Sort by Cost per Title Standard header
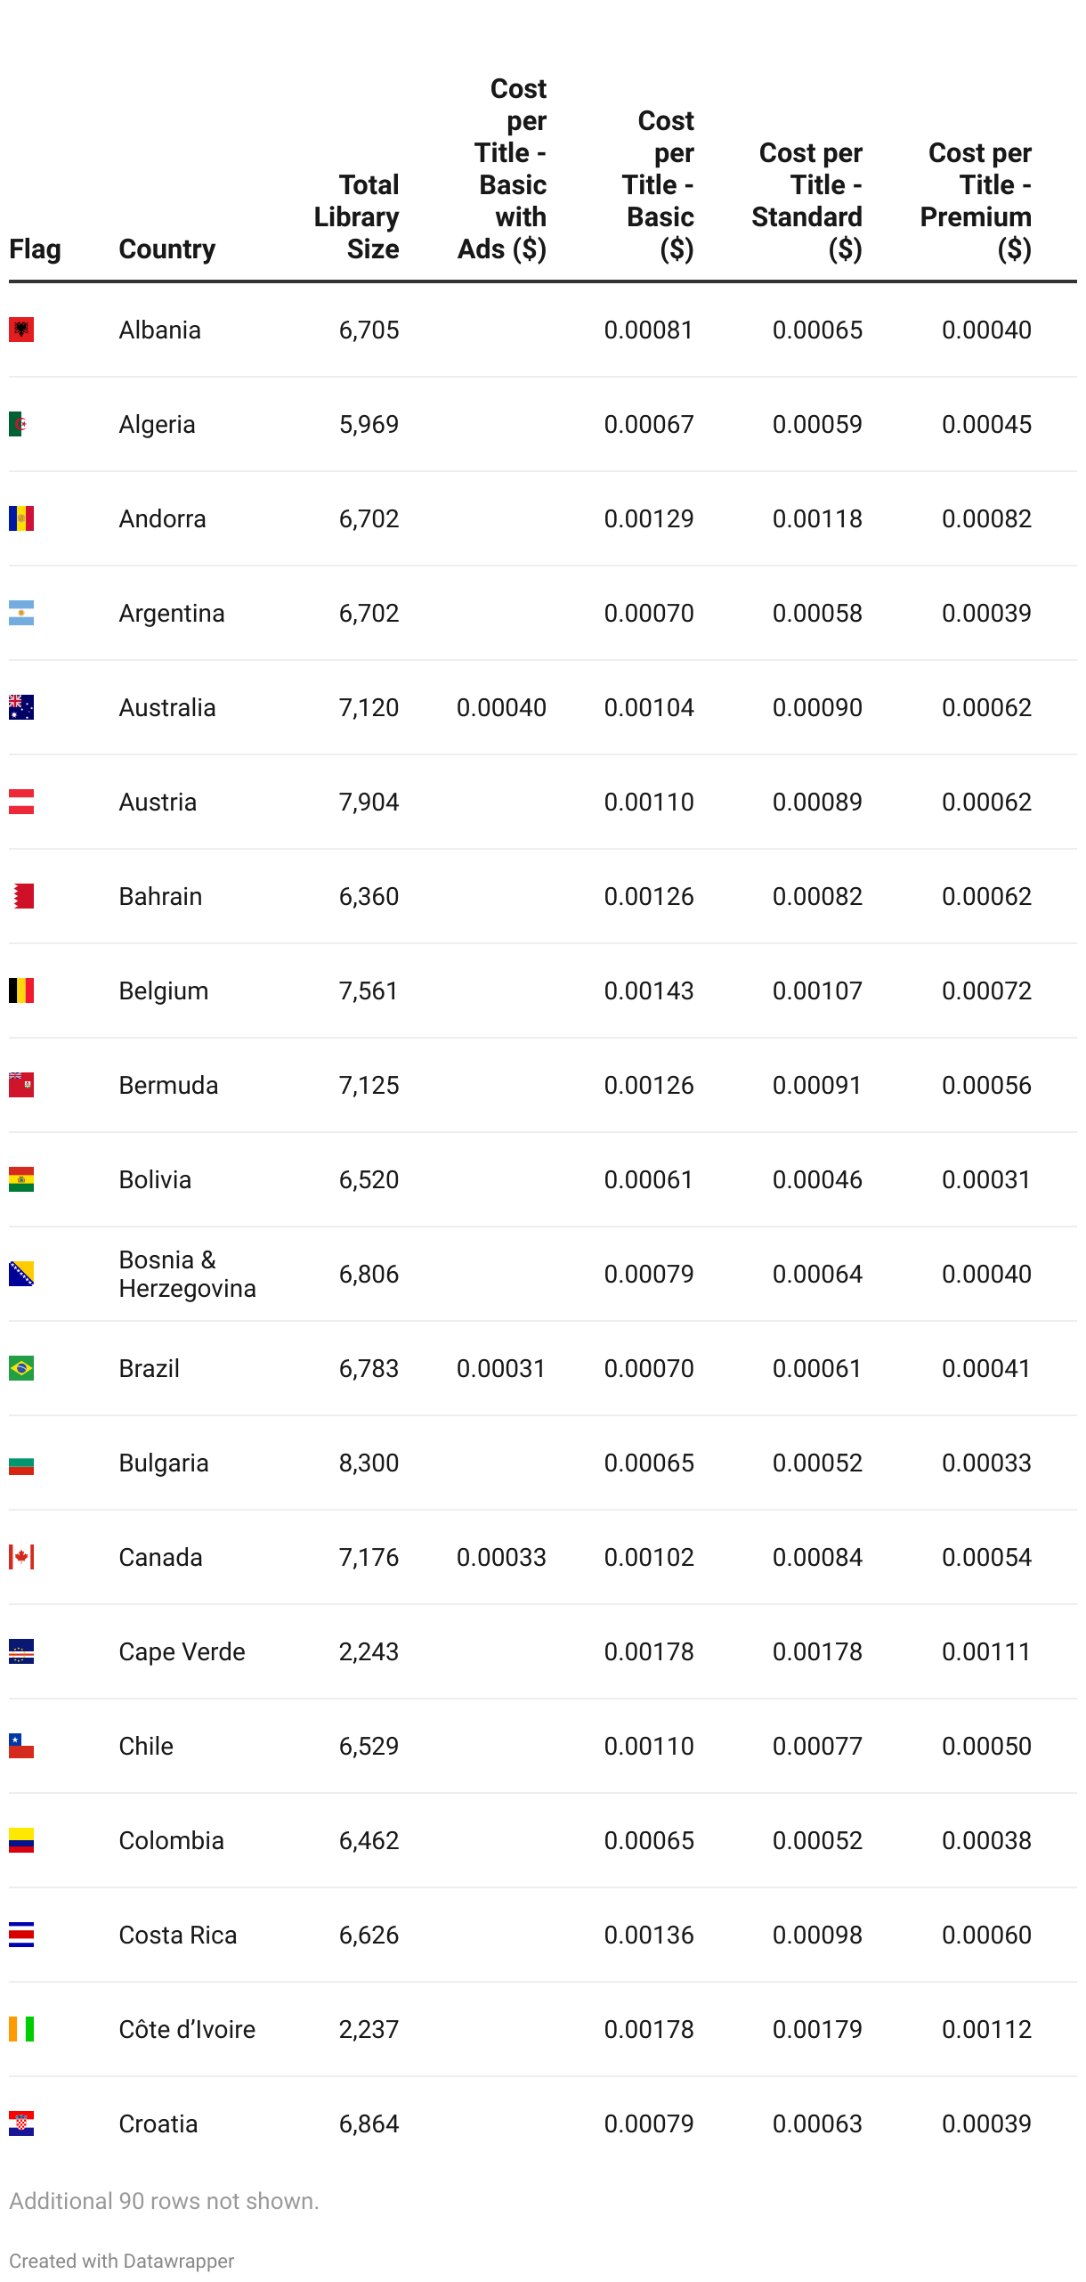Screen dimensions: 1086x2282 point(807,201)
